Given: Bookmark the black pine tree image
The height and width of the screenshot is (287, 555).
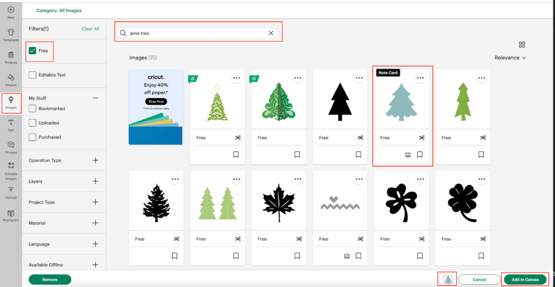Looking at the screenshot, I should coord(358,155).
